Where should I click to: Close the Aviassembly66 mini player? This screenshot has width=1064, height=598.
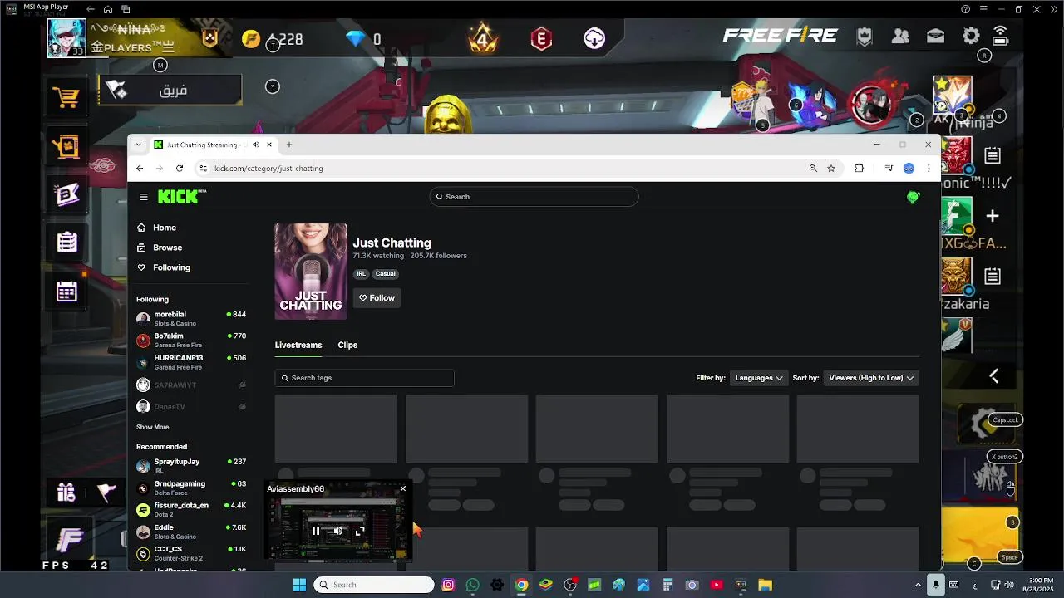(403, 488)
